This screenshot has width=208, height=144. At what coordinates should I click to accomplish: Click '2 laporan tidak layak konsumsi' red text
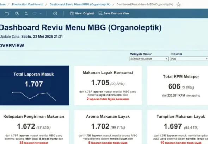coord(108,99)
